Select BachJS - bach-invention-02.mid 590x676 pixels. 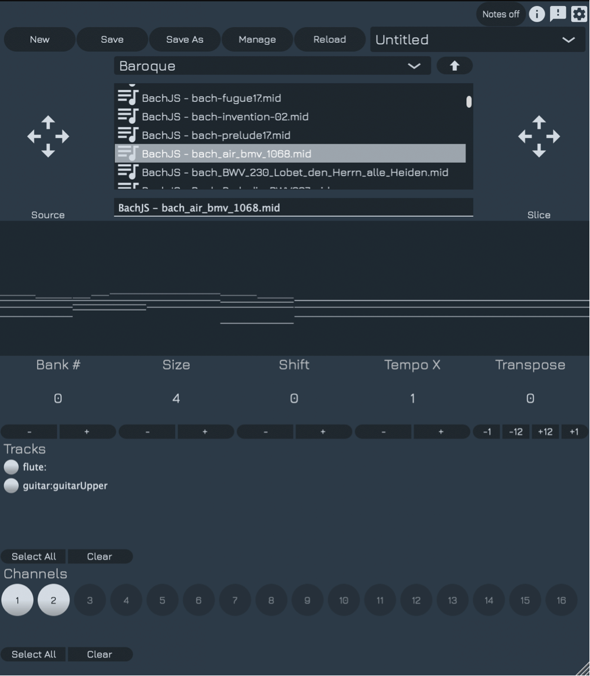coord(290,117)
